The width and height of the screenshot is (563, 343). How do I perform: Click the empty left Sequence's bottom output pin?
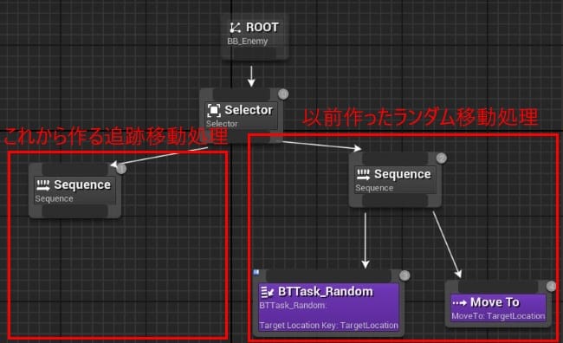75,210
